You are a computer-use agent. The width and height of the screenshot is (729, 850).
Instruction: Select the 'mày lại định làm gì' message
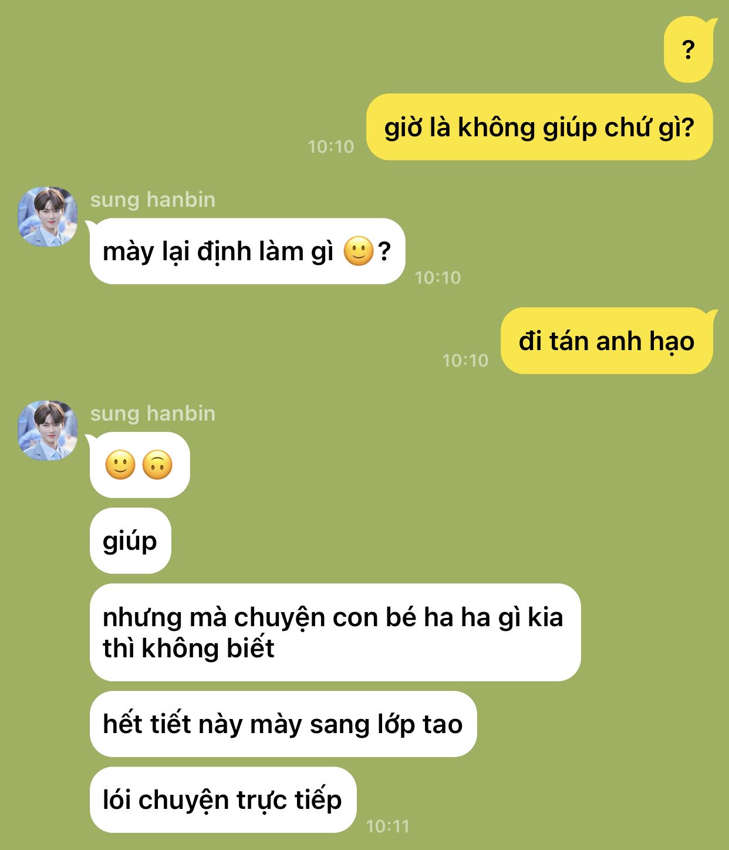[x=247, y=251]
